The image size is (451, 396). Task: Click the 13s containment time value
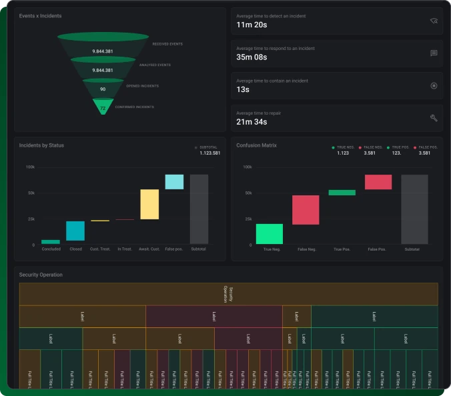click(x=243, y=89)
